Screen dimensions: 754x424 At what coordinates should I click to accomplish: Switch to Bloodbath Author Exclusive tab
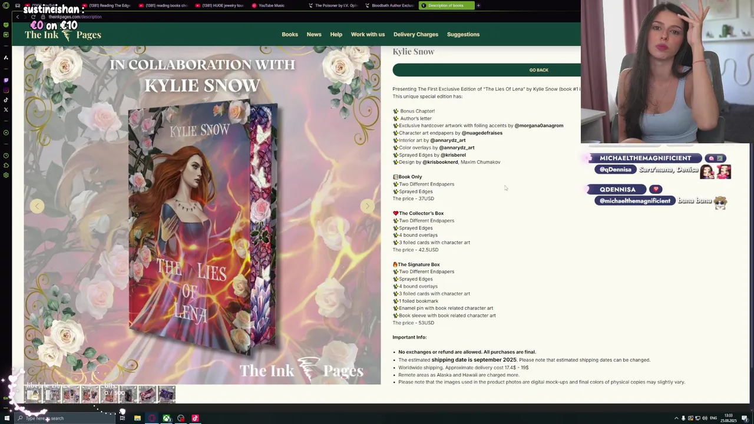point(389,5)
